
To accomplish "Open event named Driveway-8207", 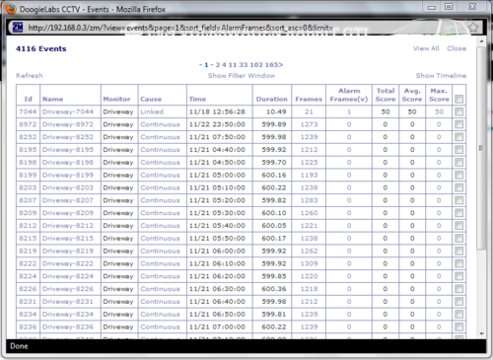I will (x=68, y=200).
